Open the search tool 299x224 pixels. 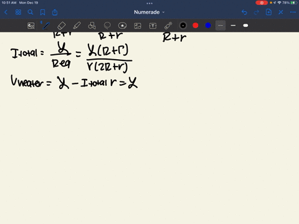pos(31,12)
